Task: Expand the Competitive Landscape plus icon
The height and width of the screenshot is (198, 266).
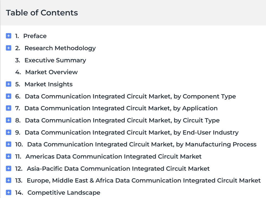Action: click(x=9, y=192)
